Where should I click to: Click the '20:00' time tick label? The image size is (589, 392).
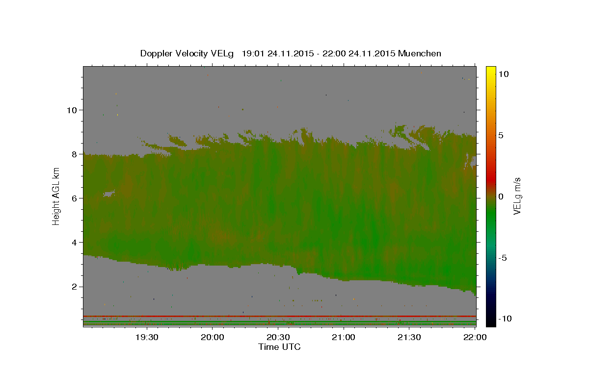click(213, 337)
